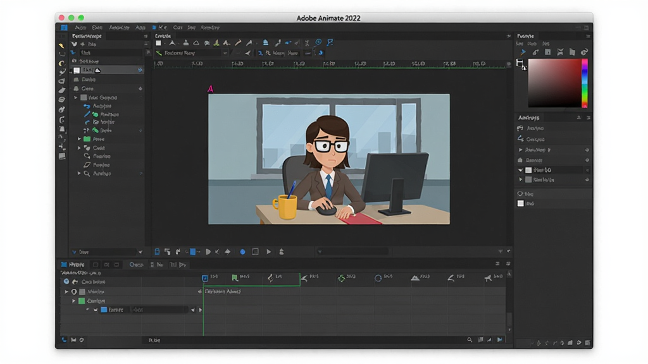Expand the green folder row in left tree

(x=79, y=139)
